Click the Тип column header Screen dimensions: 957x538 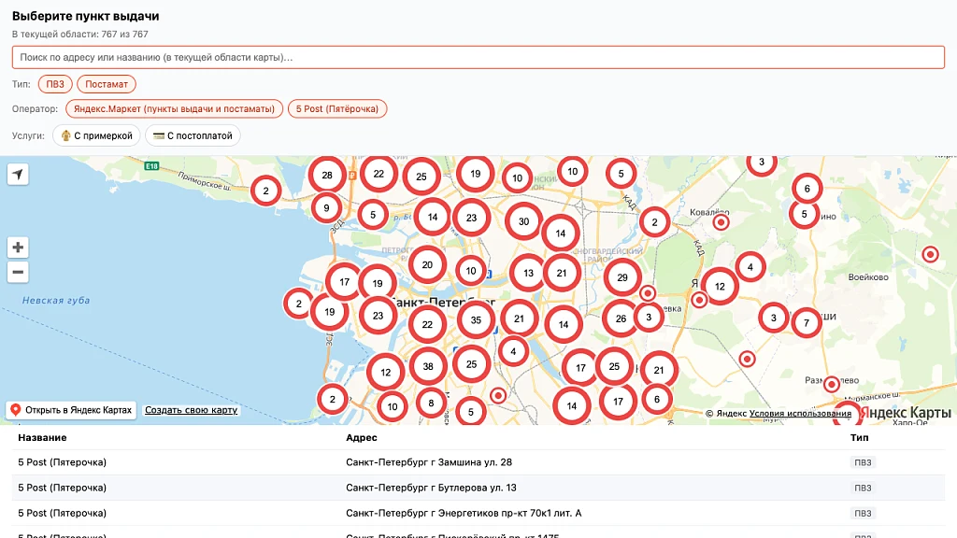click(860, 437)
